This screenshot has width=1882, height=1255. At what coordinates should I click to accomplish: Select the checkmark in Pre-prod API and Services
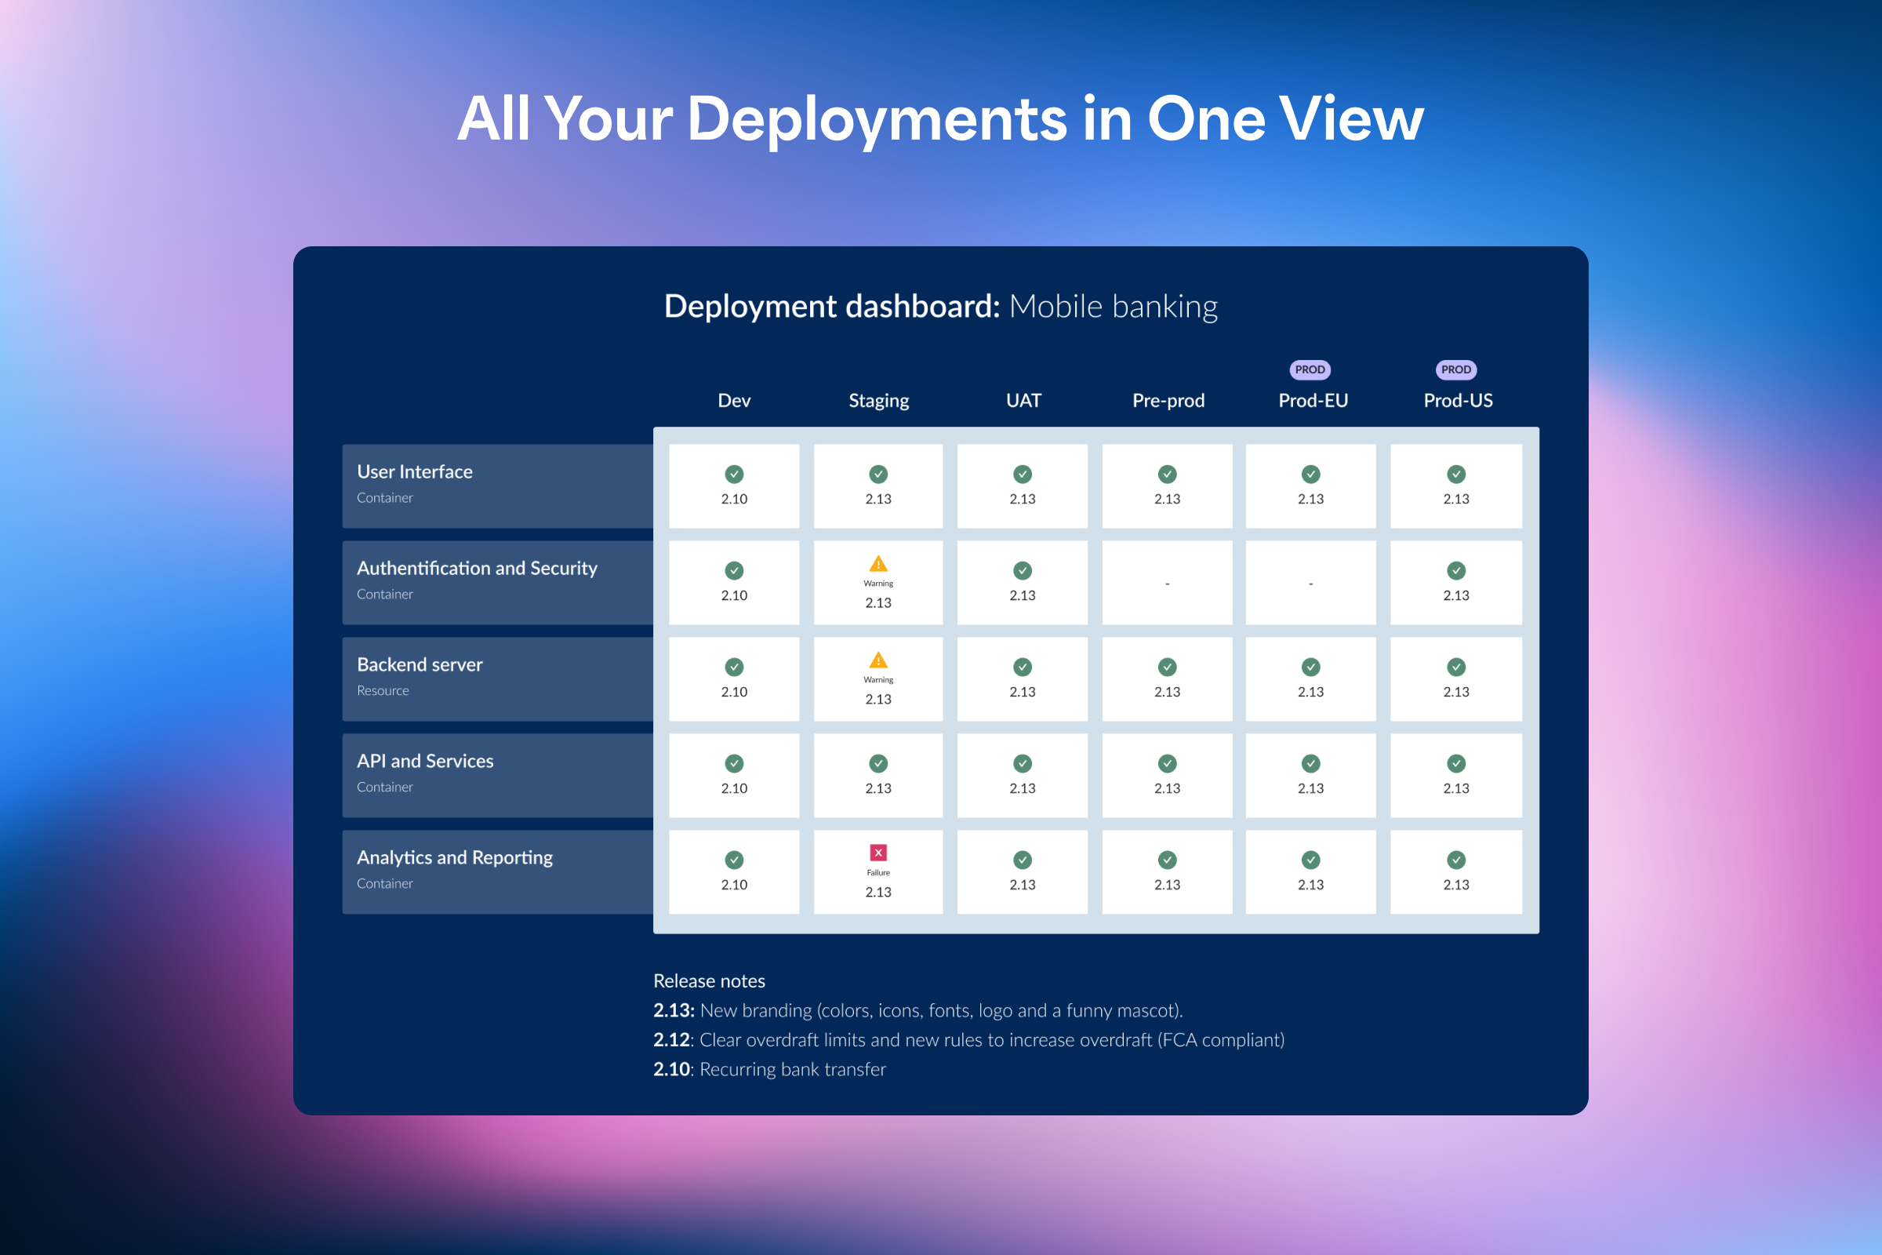pyautogui.click(x=1167, y=762)
